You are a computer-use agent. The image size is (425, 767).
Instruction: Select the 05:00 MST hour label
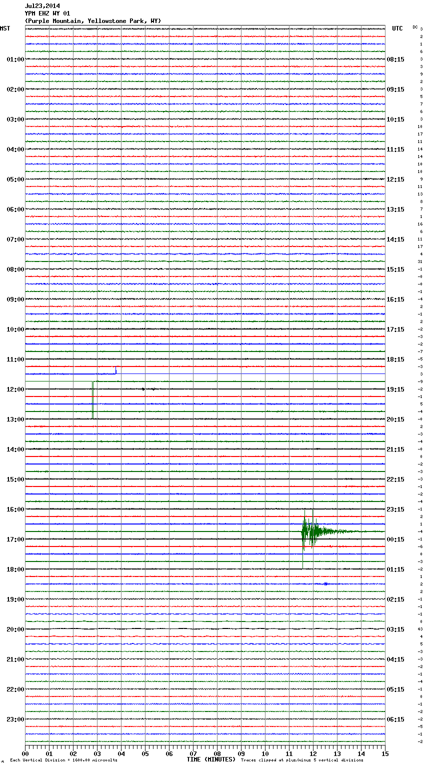pyautogui.click(x=15, y=179)
